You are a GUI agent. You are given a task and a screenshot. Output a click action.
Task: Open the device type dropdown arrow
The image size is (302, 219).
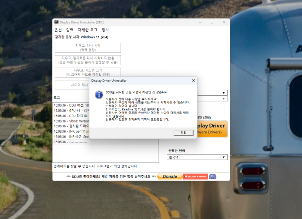pos(223,93)
